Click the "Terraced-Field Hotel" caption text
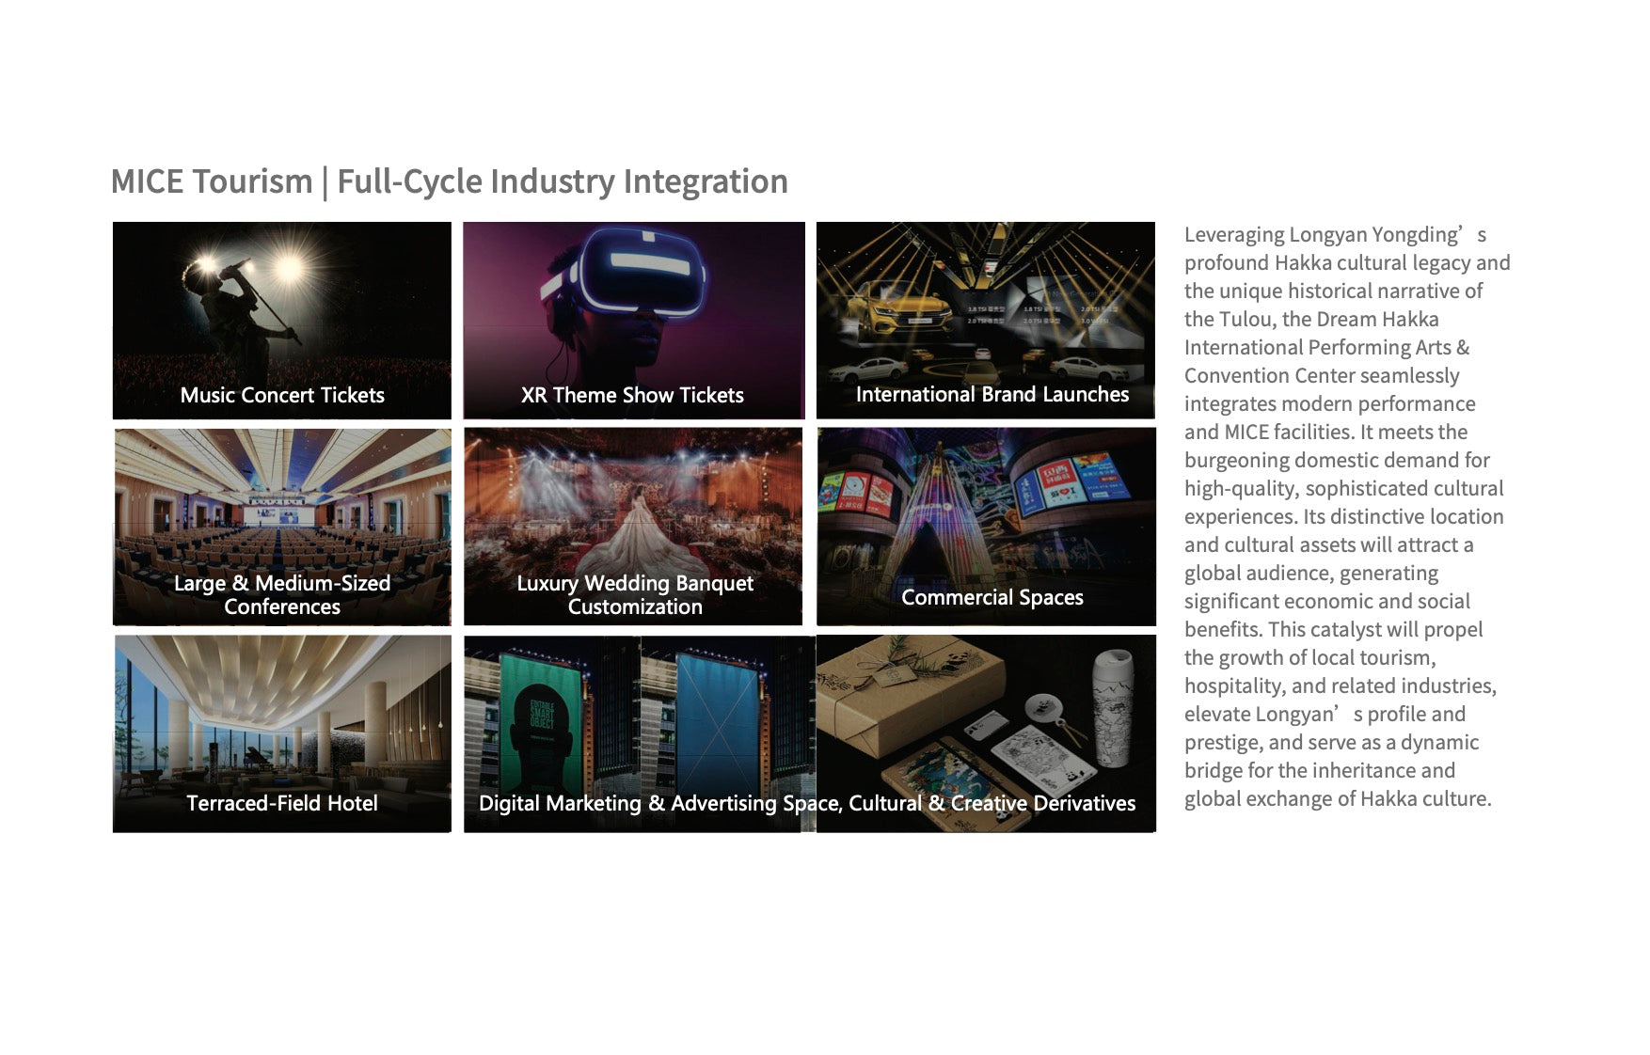The height and width of the screenshot is (1055, 1650). pyautogui.click(x=282, y=803)
